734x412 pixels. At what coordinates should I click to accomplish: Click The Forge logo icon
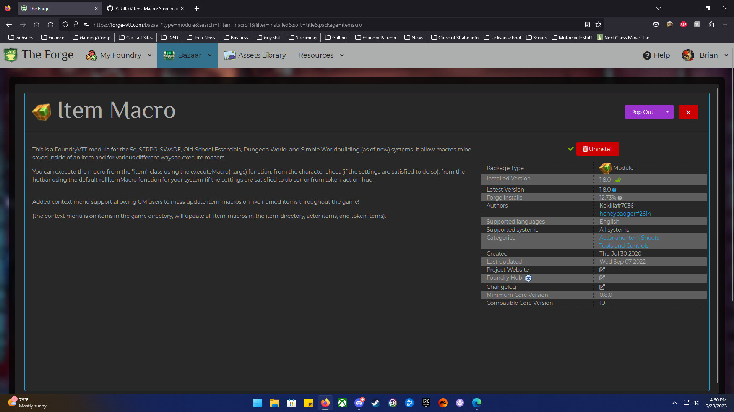click(11, 55)
